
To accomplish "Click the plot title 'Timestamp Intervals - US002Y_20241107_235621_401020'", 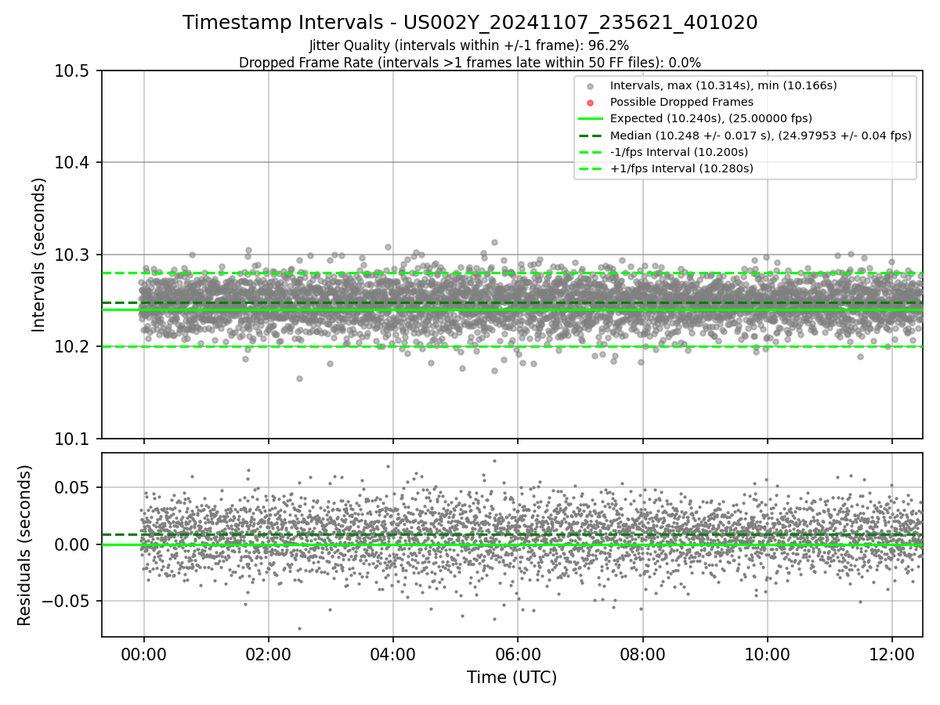I will [470, 23].
